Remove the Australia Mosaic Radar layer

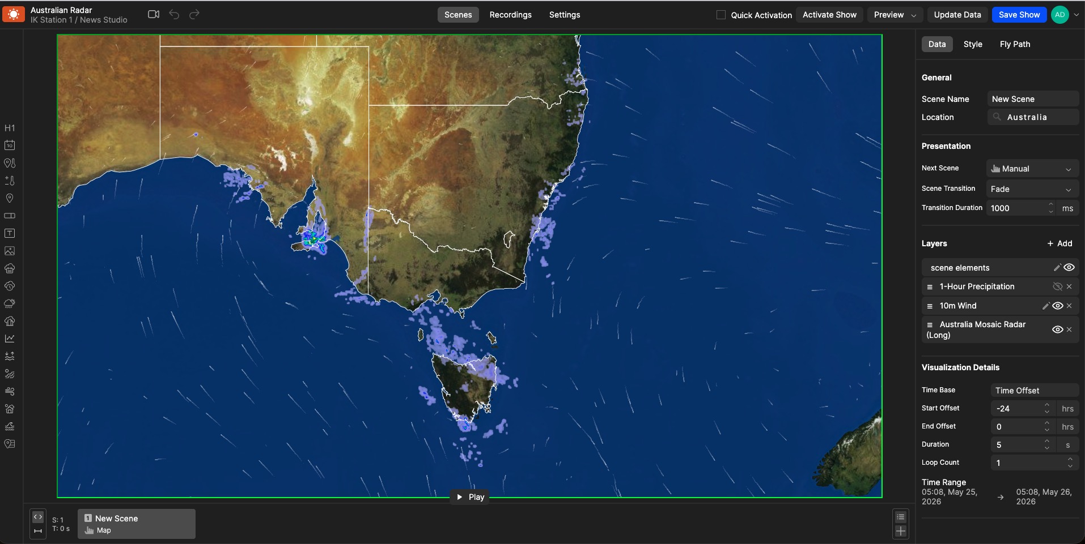coord(1069,329)
